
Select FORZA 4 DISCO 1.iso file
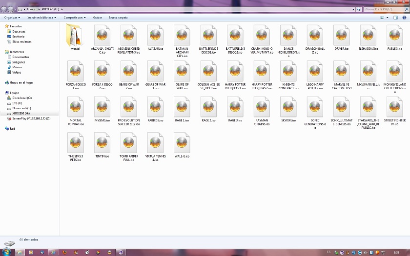[75, 75]
